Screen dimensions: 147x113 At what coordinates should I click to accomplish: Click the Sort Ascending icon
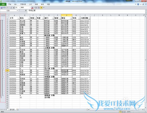tap(36, 8)
